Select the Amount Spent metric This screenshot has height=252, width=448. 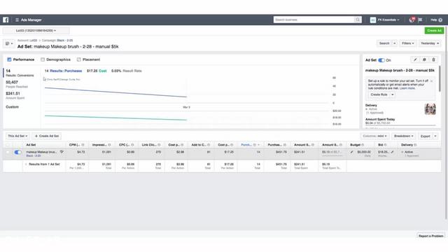point(15,95)
